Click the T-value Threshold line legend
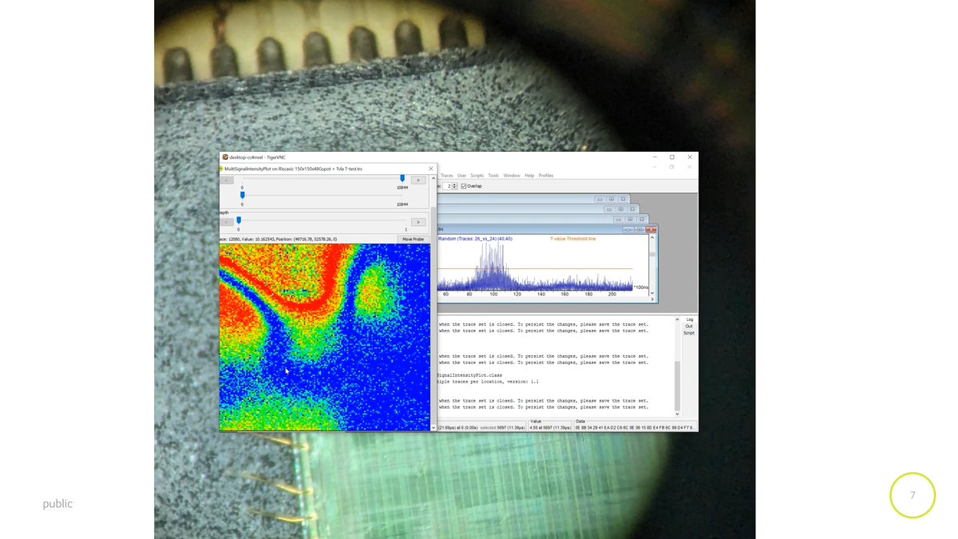Image resolution: width=958 pixels, height=539 pixels. click(573, 239)
